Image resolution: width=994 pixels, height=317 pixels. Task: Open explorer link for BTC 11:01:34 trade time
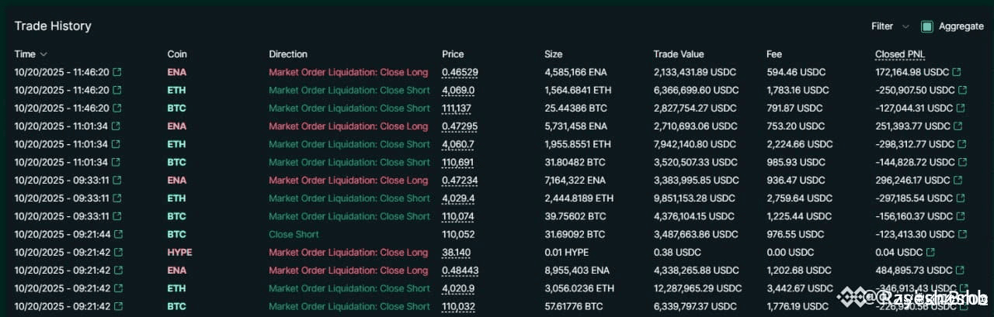[116, 162]
